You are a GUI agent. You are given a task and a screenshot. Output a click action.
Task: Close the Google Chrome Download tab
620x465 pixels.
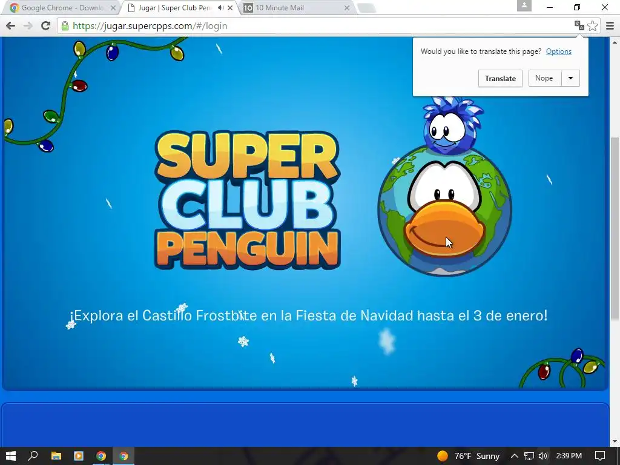113,7
